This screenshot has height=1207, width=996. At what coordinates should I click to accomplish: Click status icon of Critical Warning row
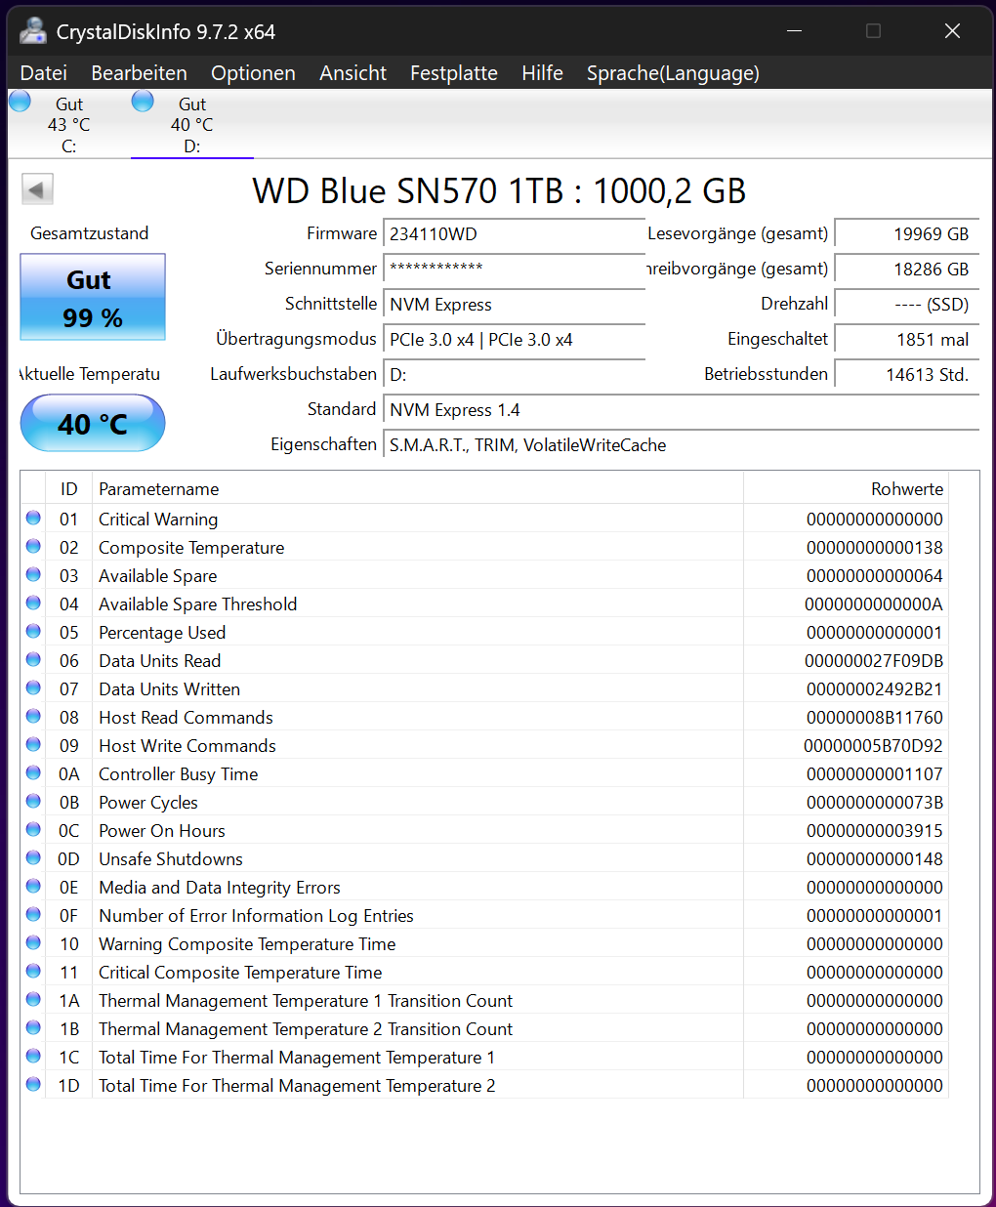pyautogui.click(x=33, y=518)
